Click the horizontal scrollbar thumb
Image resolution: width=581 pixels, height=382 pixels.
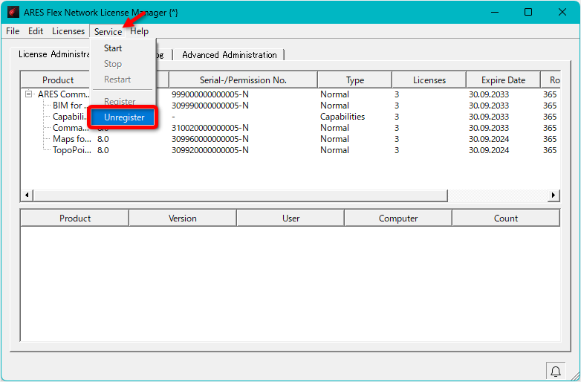tap(241, 195)
